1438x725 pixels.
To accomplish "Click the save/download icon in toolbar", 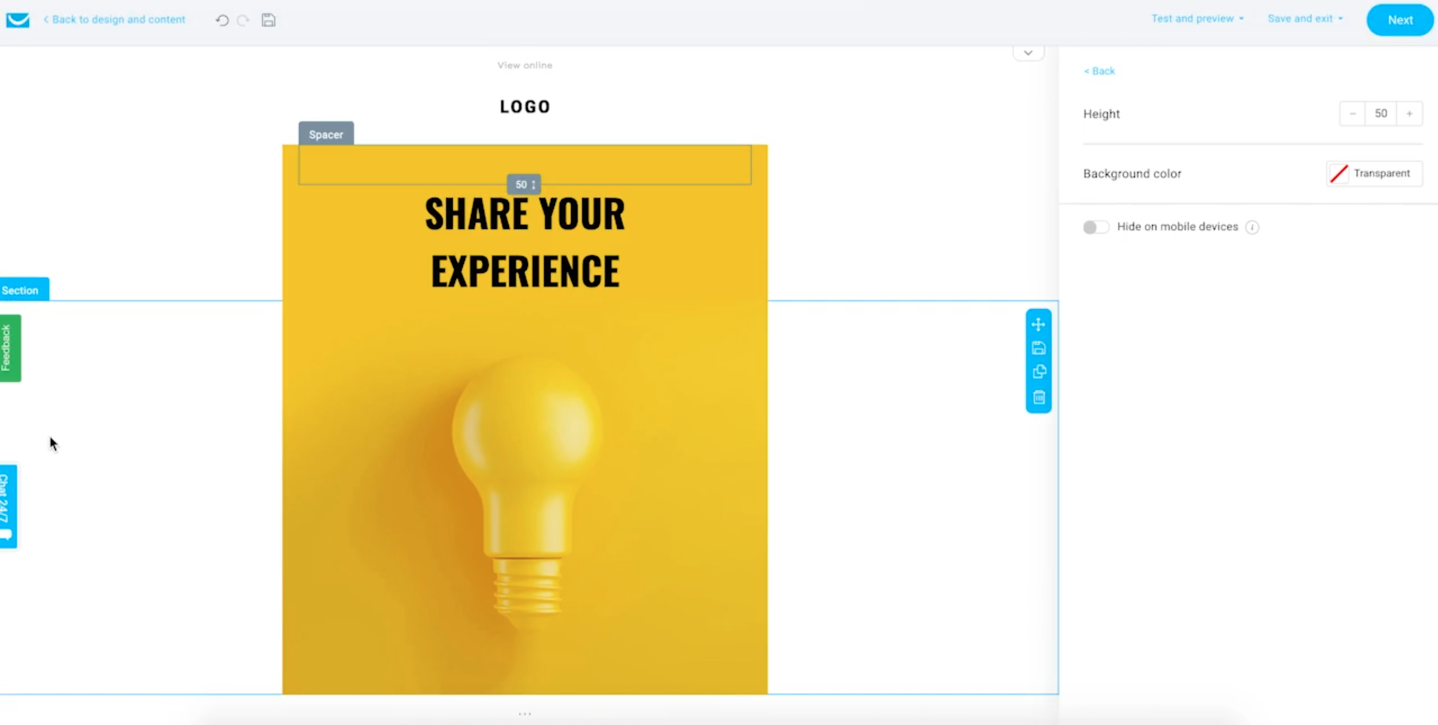I will [269, 19].
